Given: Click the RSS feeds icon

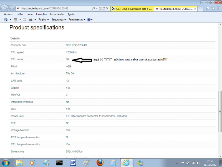Looking at the screenshot, I should [x=15, y=19].
